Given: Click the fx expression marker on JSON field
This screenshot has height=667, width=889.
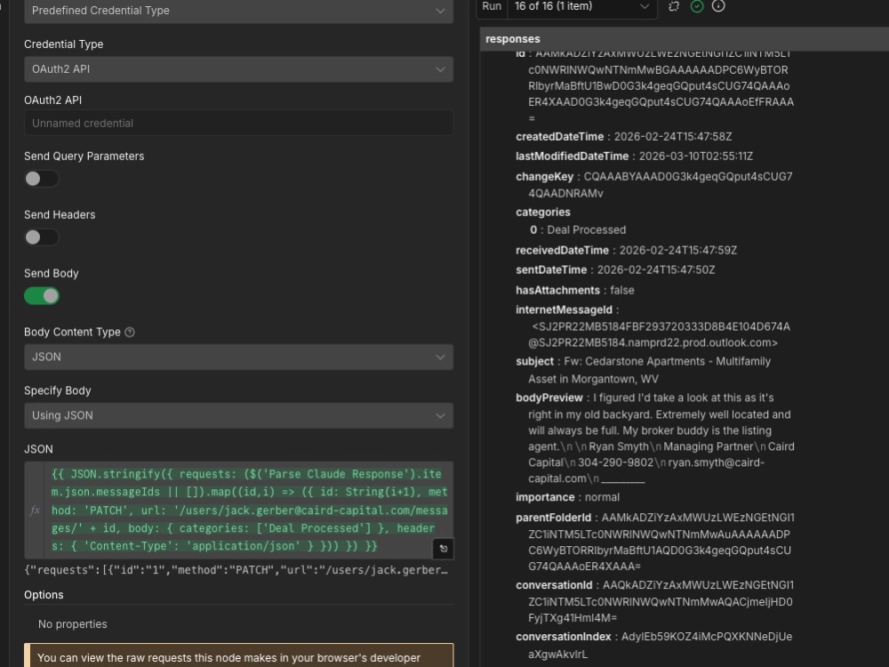Looking at the screenshot, I should coord(35,510).
